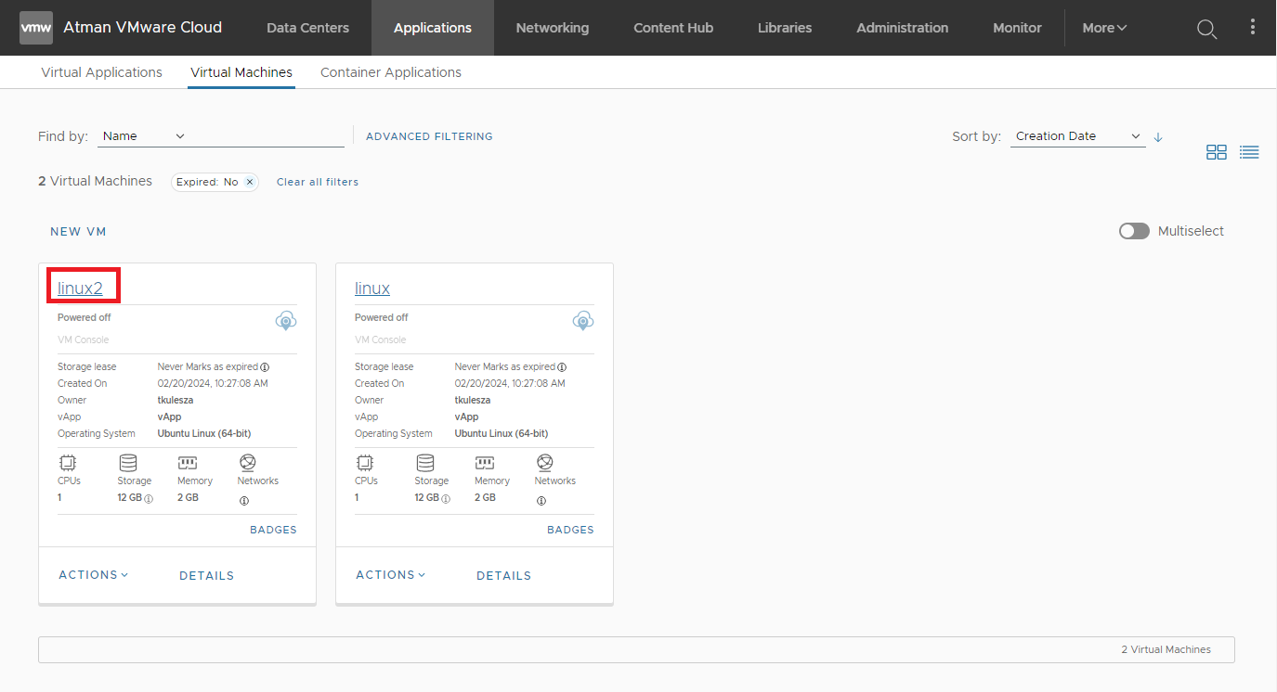
Task: Click the search magnifier icon
Action: (x=1206, y=29)
